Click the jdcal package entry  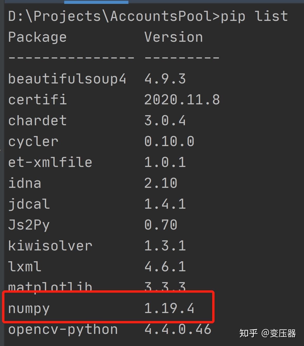pyautogui.click(x=28, y=204)
